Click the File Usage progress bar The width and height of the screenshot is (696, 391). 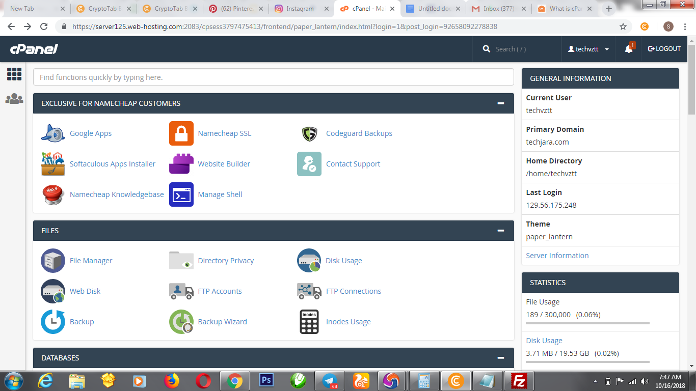pos(588,323)
